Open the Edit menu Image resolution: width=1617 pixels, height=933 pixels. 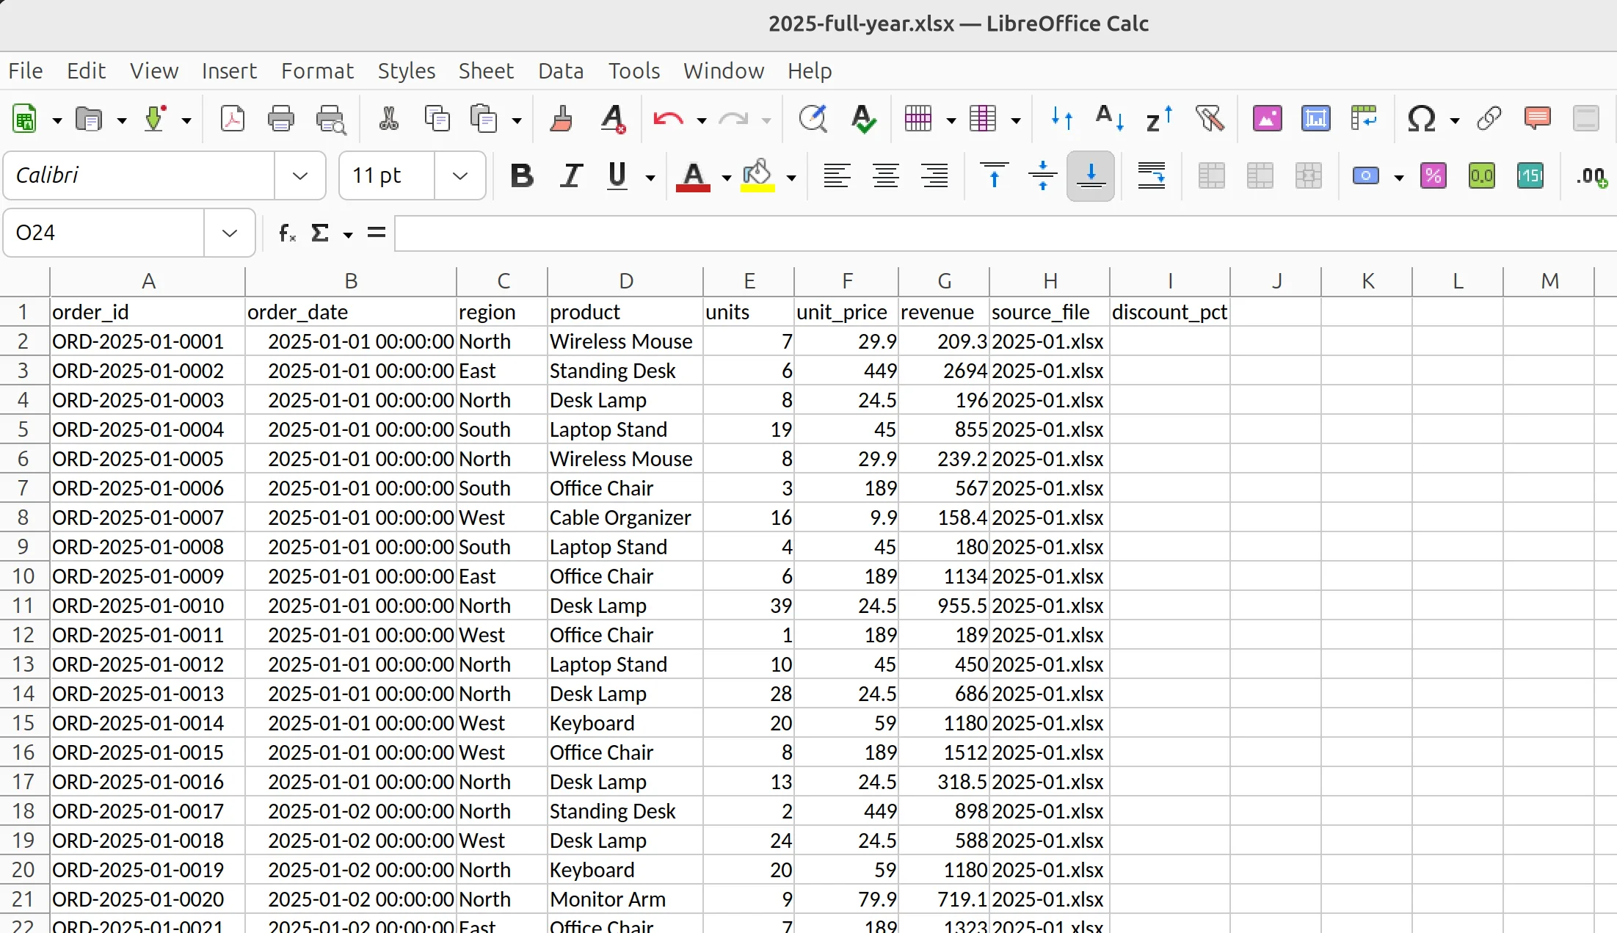pyautogui.click(x=86, y=70)
